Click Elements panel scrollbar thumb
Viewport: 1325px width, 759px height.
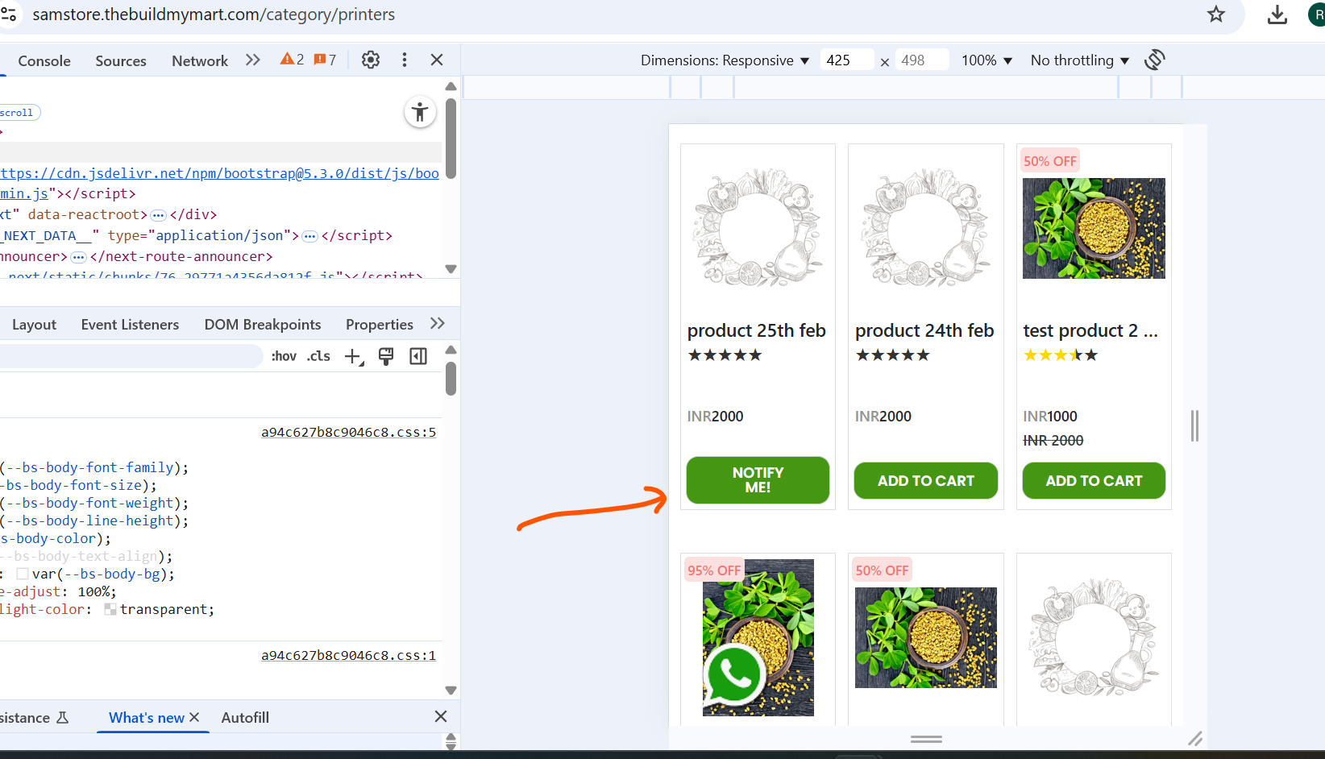[451, 138]
